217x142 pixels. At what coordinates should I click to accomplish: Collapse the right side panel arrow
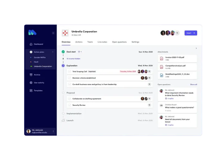pyautogui.click(x=196, y=48)
